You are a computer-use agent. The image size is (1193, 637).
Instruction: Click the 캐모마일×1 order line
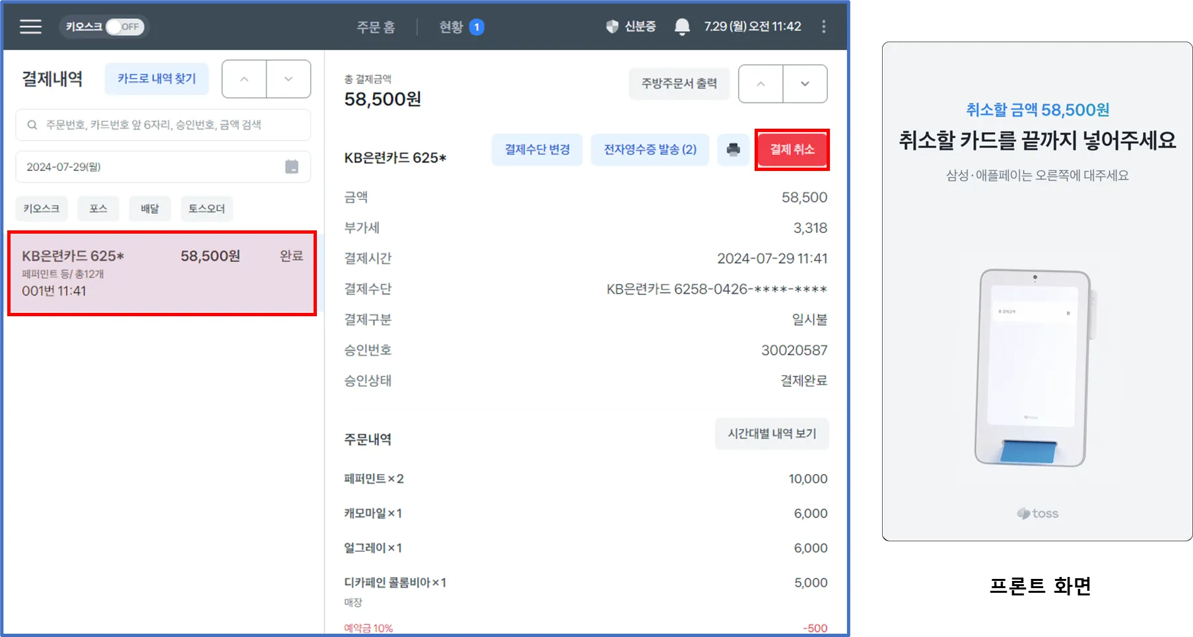[x=586, y=514]
